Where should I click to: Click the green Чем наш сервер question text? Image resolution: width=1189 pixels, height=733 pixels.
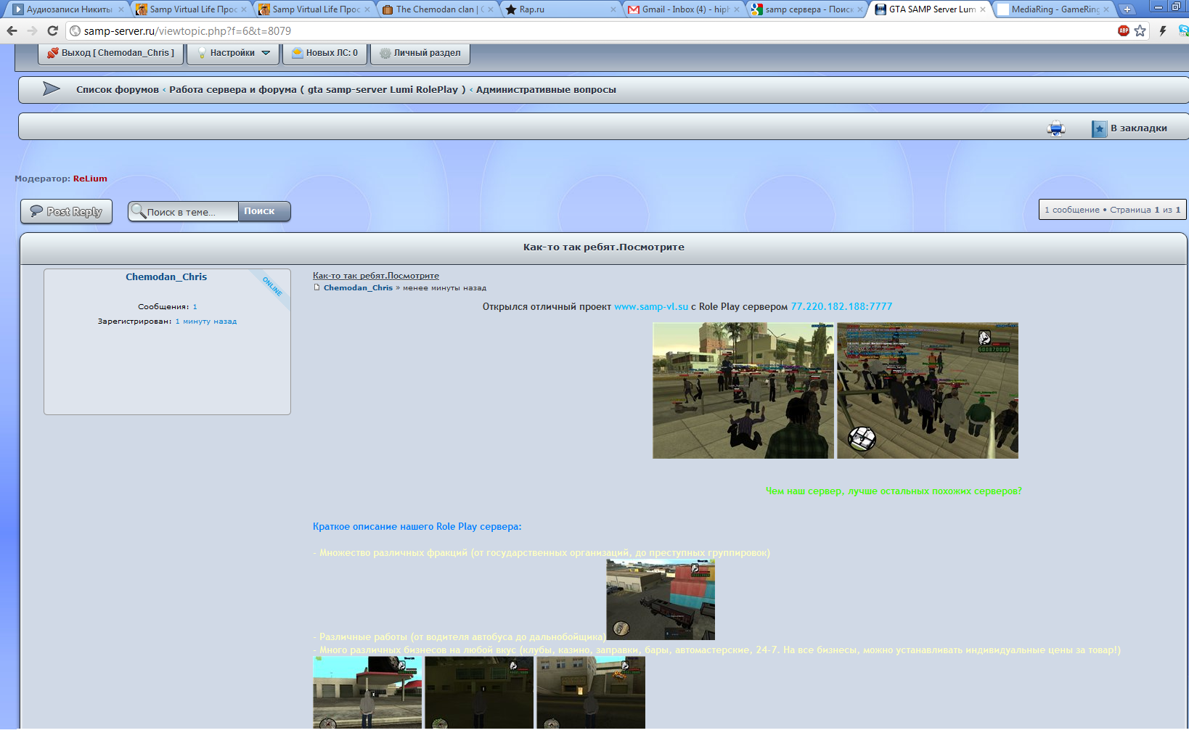894,491
